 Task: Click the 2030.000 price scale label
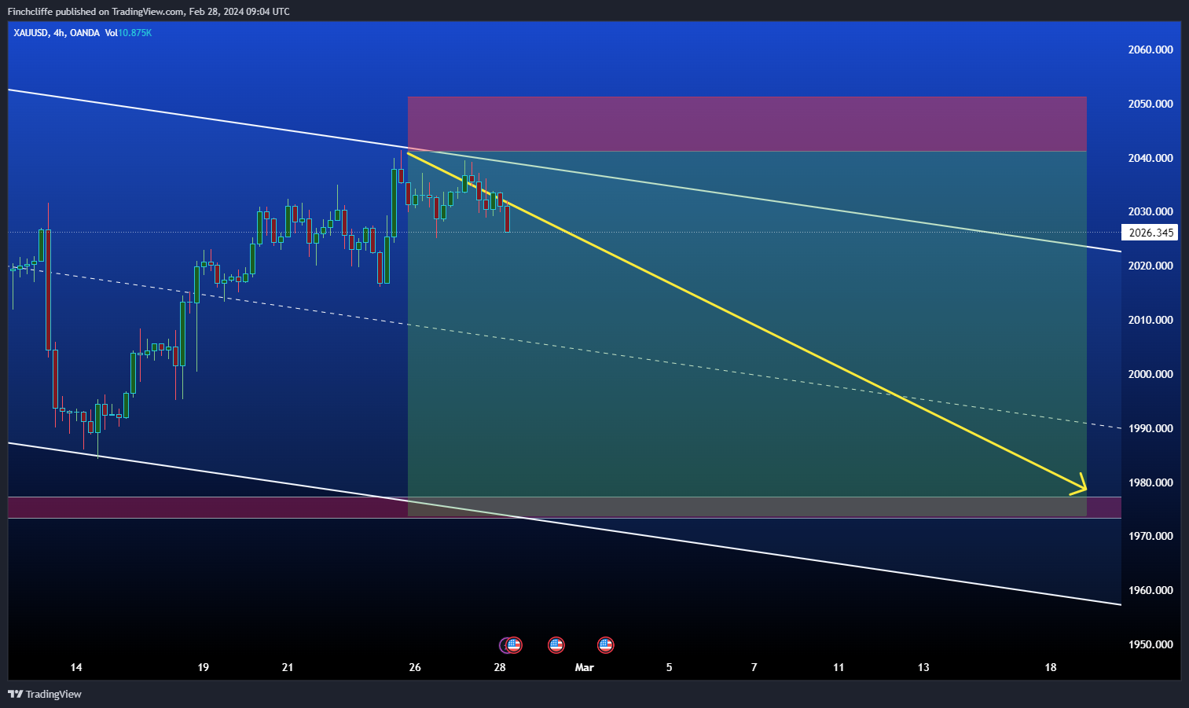(1150, 211)
